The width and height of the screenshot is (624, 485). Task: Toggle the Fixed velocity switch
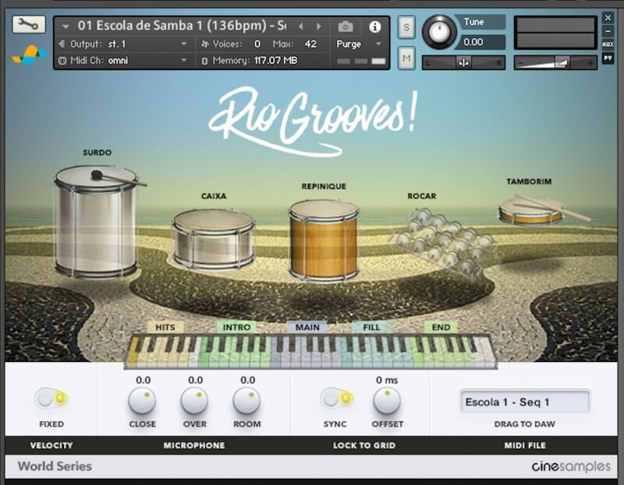click(x=51, y=399)
